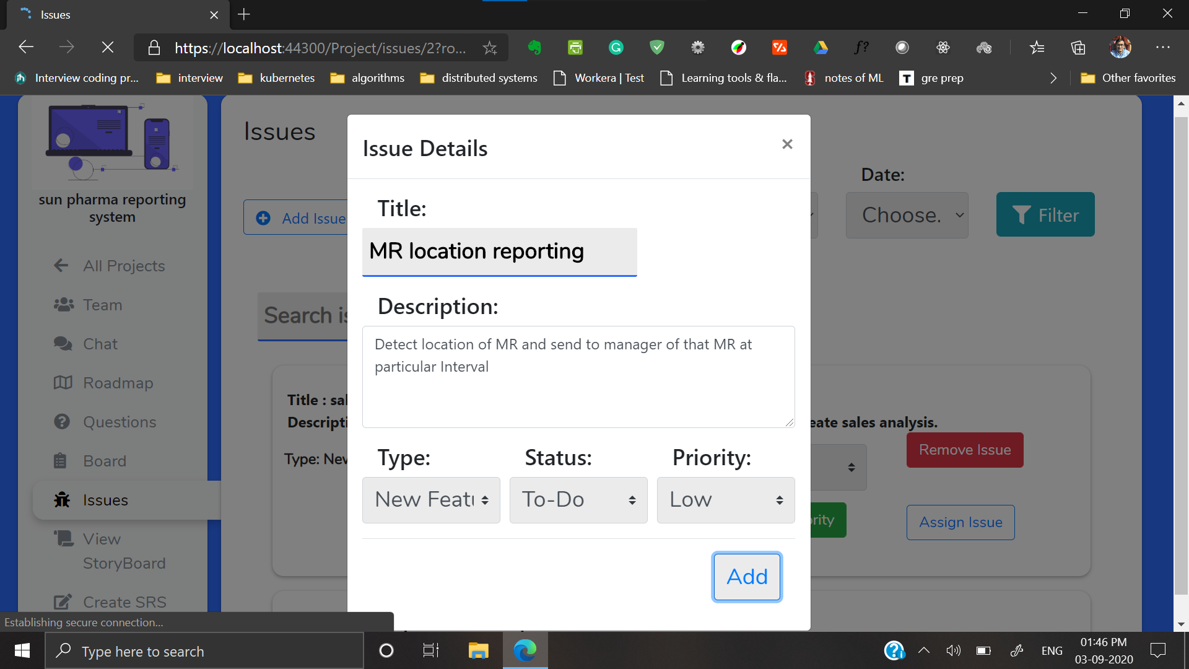Click the All Projects back arrow
This screenshot has width=1189, height=669.
click(x=61, y=266)
